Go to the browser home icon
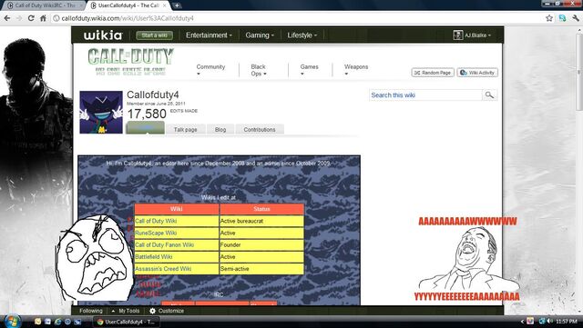 [x=43, y=18]
